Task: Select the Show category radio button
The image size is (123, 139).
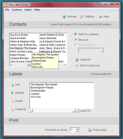Action: tap(76, 45)
